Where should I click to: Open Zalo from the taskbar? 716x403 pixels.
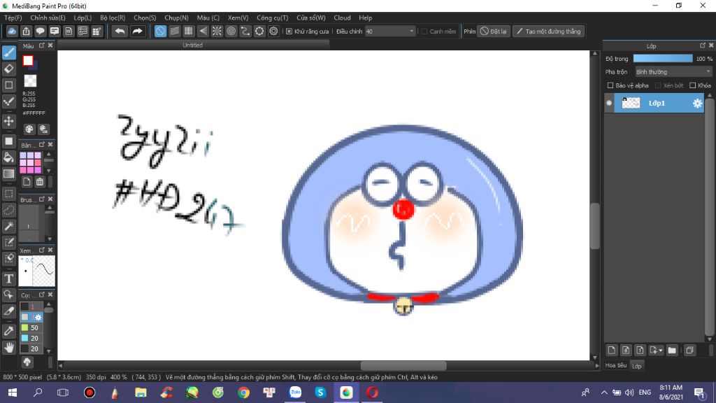296,393
